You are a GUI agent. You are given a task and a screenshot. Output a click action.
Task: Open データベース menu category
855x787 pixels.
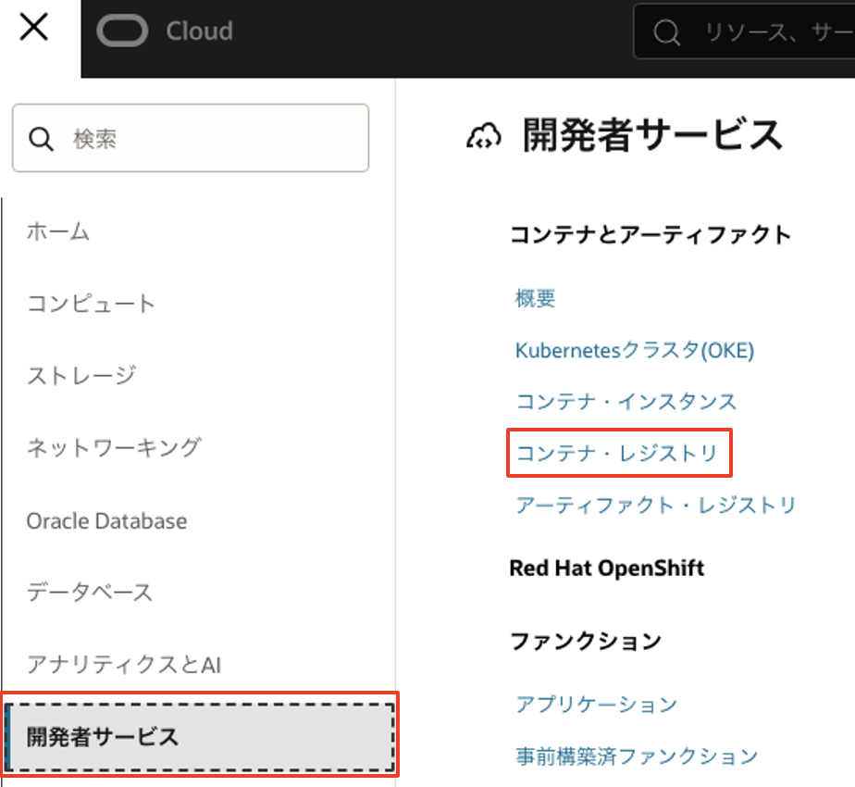[89, 593]
